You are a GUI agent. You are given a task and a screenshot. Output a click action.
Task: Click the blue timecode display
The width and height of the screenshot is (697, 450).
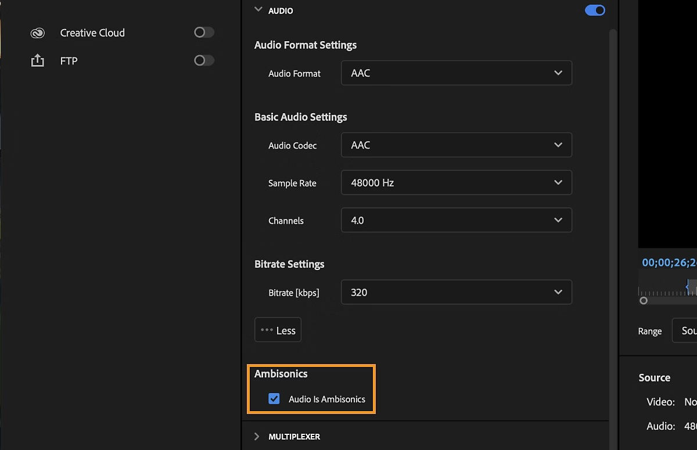pyautogui.click(x=668, y=262)
